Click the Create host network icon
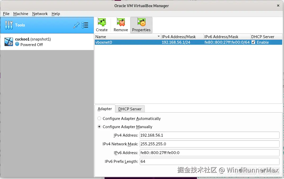 pos(102,23)
